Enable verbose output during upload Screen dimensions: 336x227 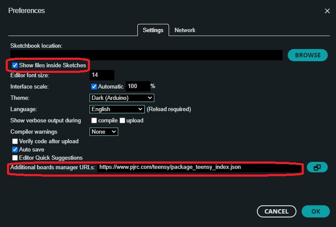(x=122, y=121)
